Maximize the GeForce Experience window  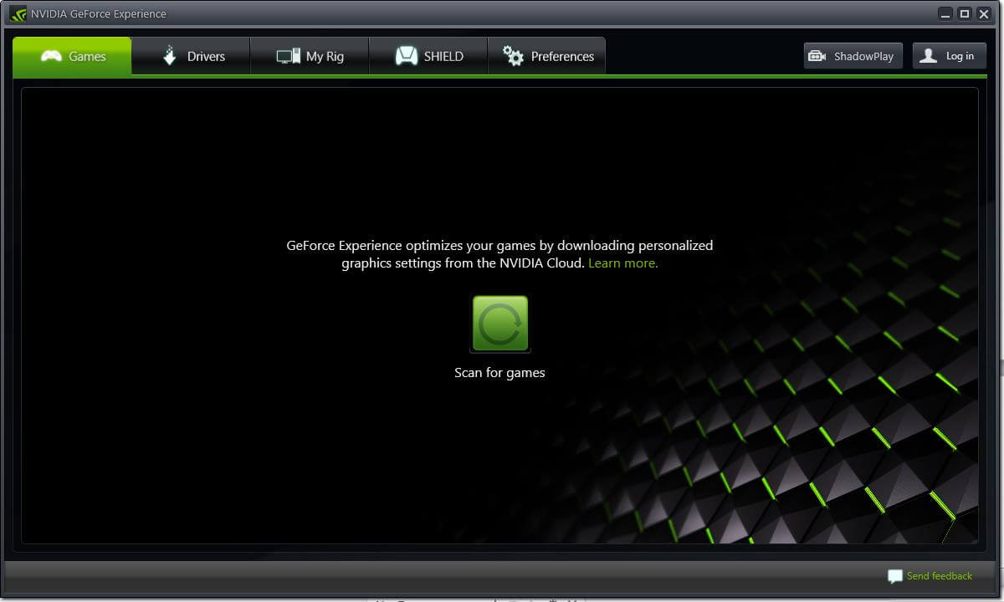[965, 13]
